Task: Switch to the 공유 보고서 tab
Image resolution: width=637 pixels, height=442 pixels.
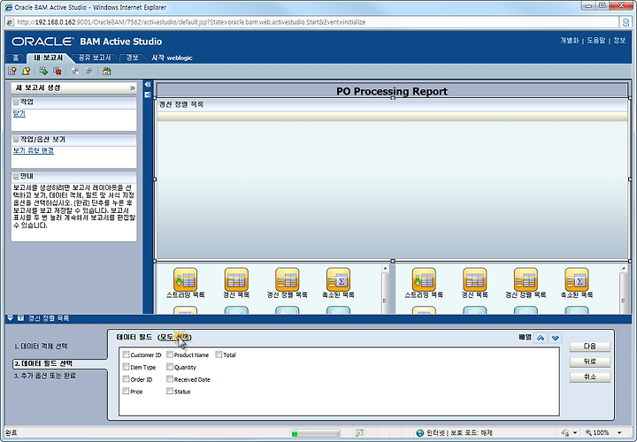Action: click(95, 58)
